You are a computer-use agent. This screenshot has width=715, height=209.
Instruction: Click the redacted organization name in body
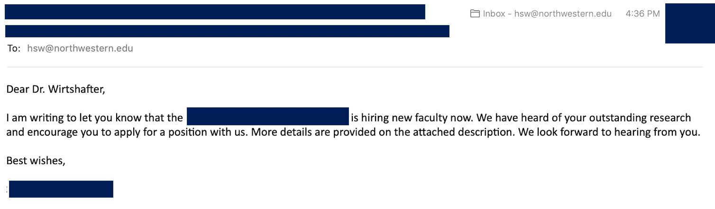click(x=268, y=116)
